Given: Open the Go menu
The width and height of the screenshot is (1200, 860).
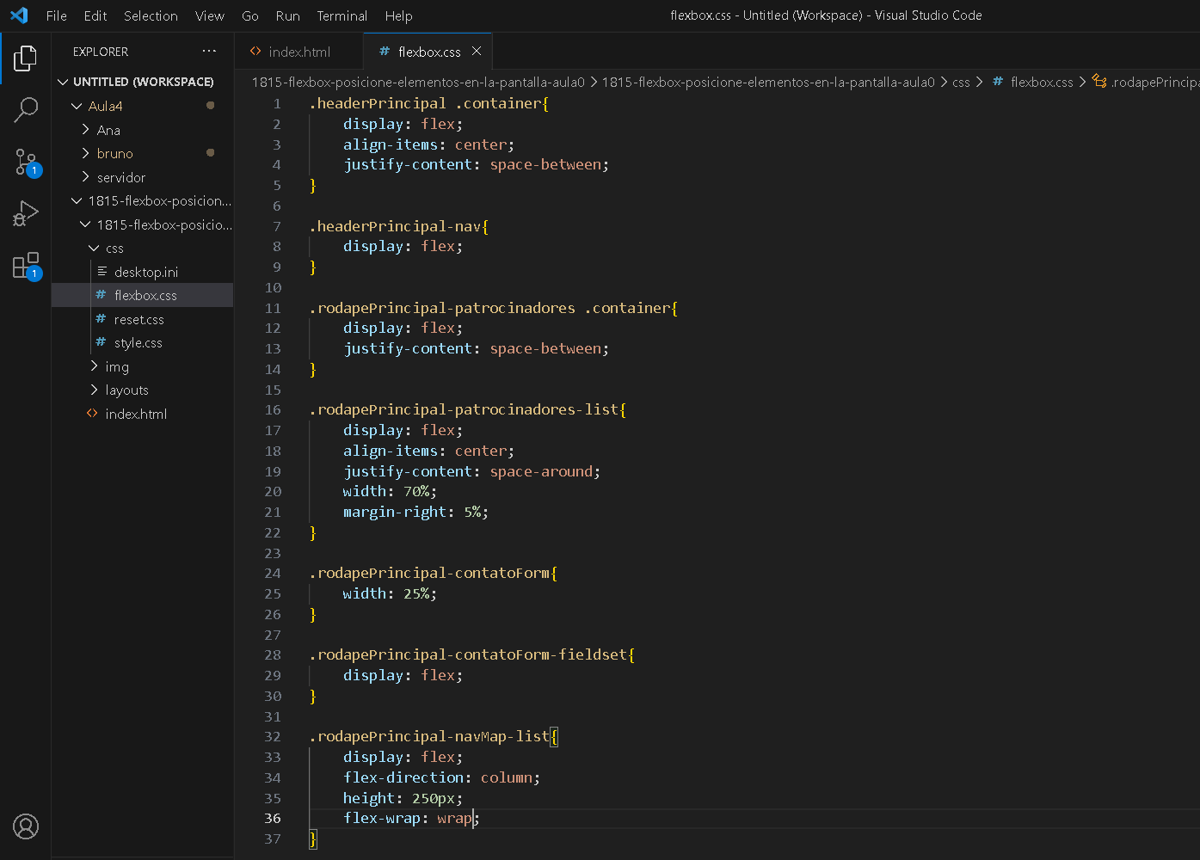Looking at the screenshot, I should click(x=250, y=15).
